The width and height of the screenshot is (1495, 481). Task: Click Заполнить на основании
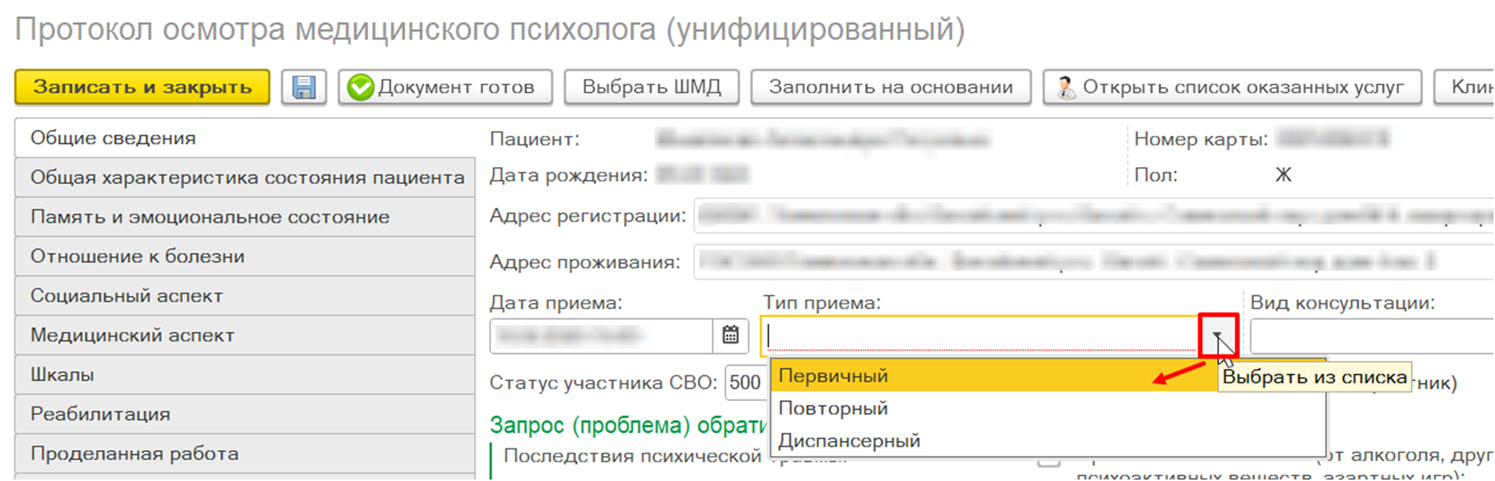[890, 88]
